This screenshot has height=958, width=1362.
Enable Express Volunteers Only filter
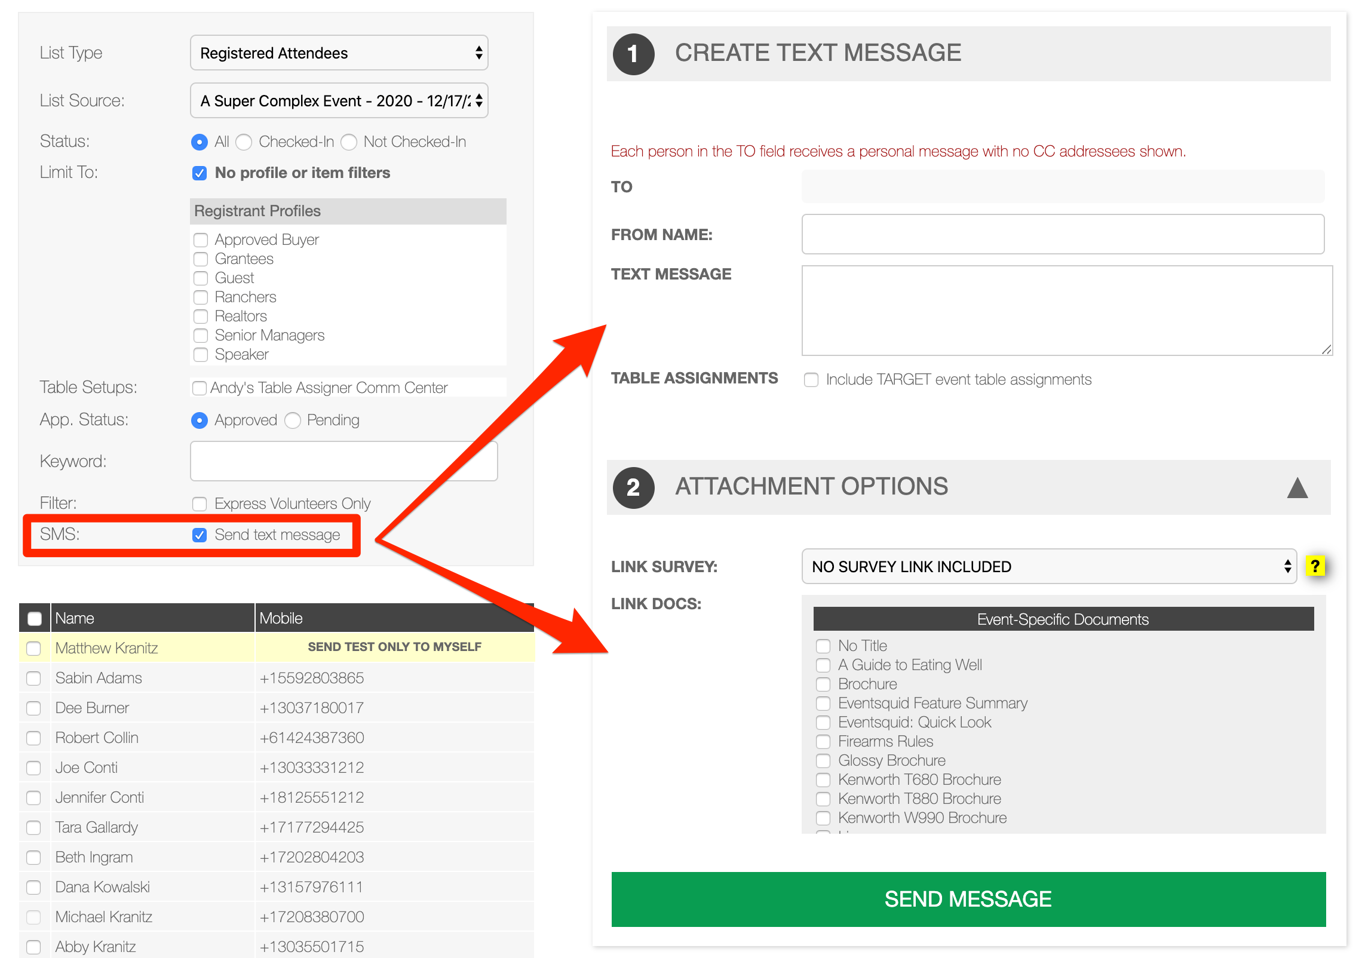[x=200, y=504]
